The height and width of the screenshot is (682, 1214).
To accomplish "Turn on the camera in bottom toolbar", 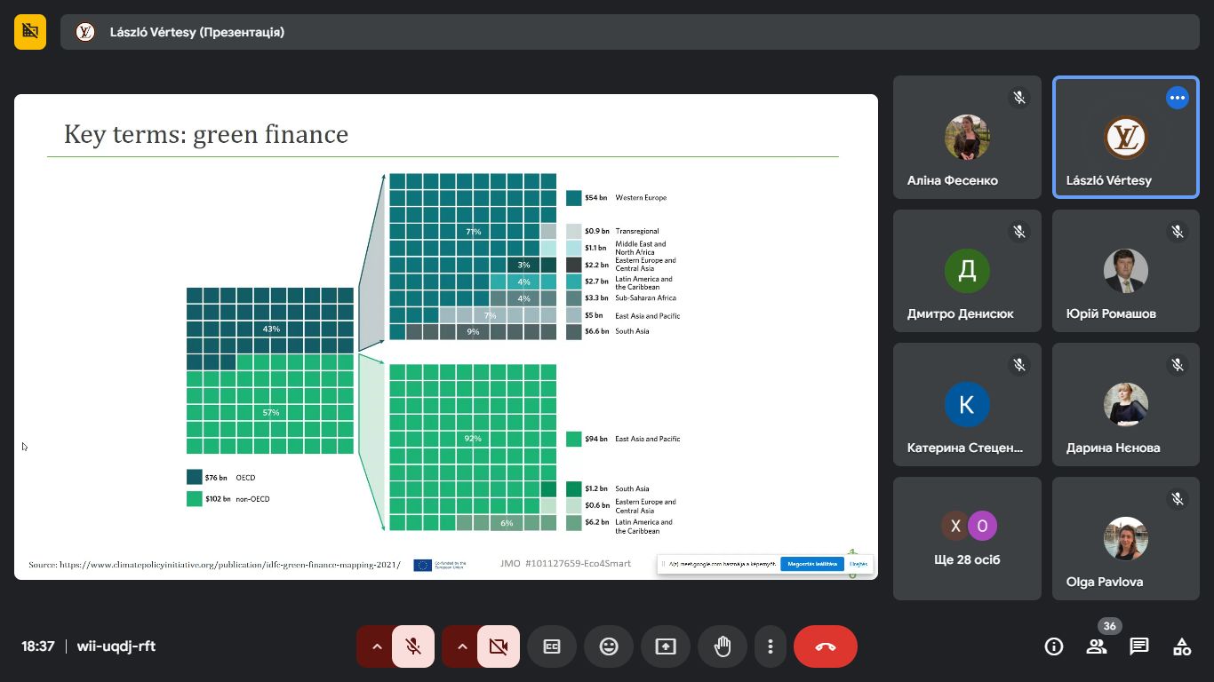I will pos(499,646).
